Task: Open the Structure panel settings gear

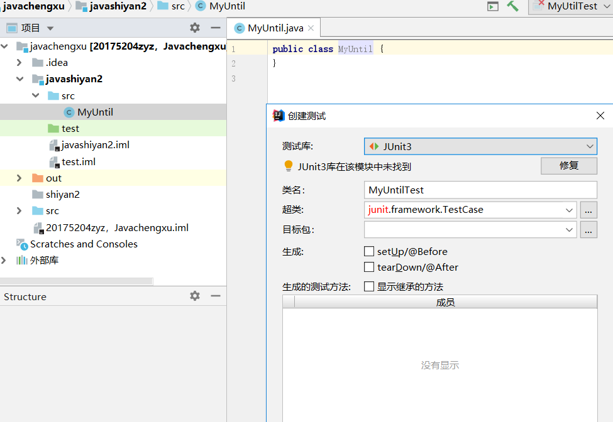Action: pos(195,296)
